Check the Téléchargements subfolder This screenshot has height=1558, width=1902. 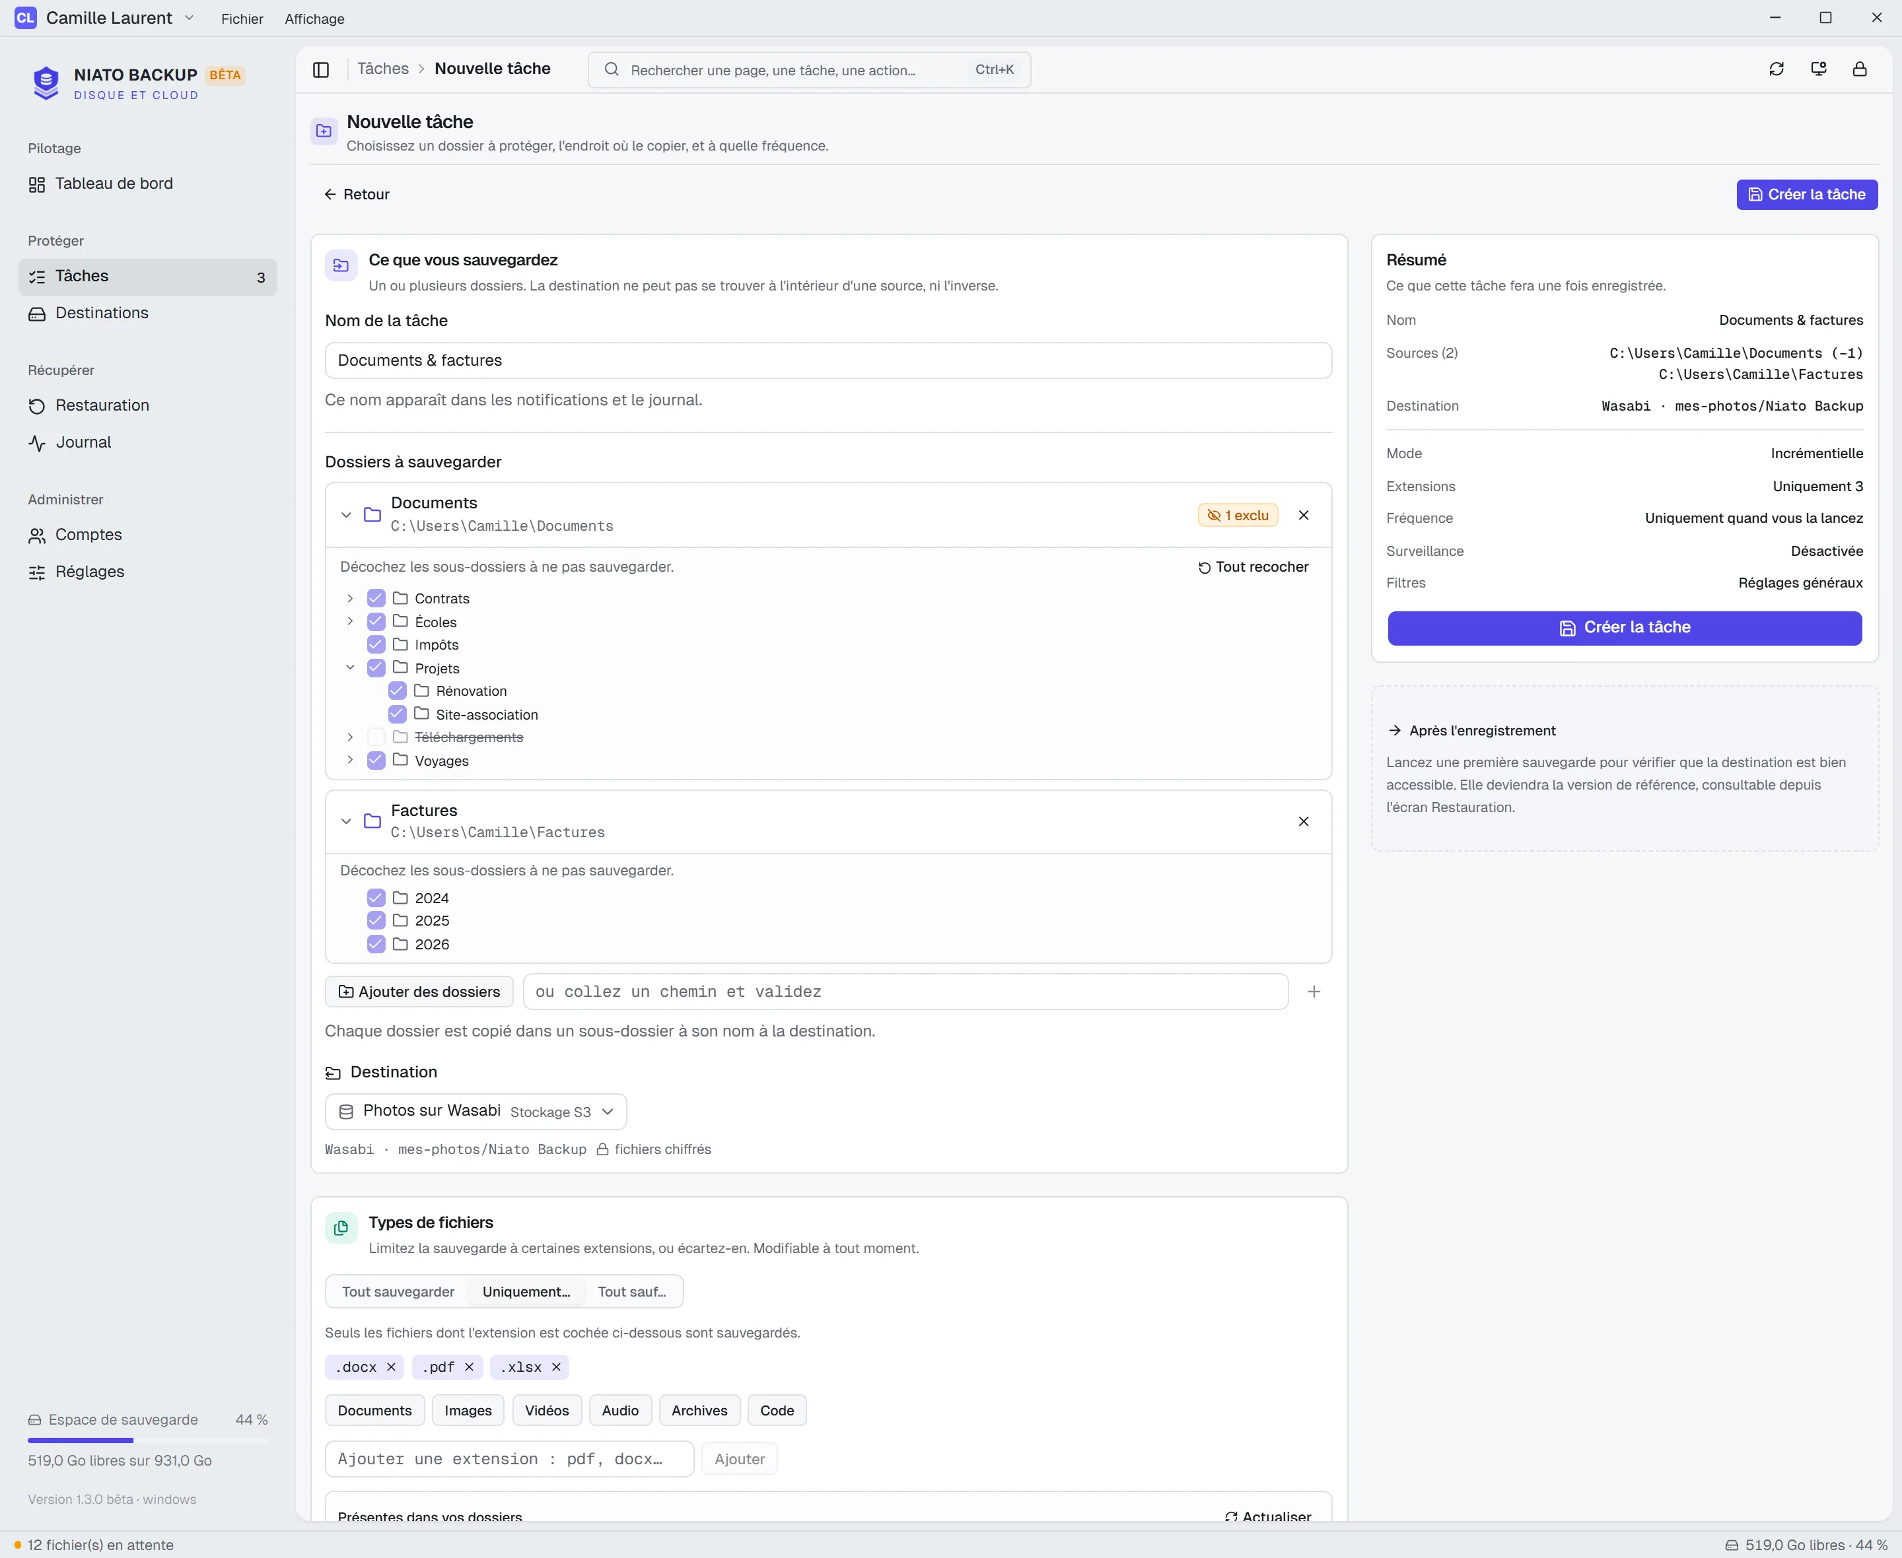376,737
